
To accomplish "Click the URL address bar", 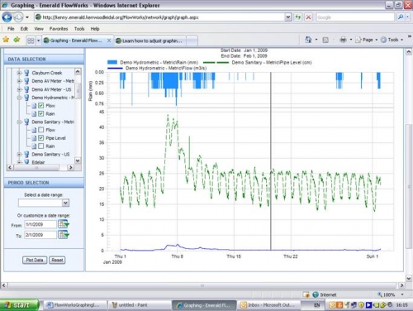I will click(x=163, y=17).
